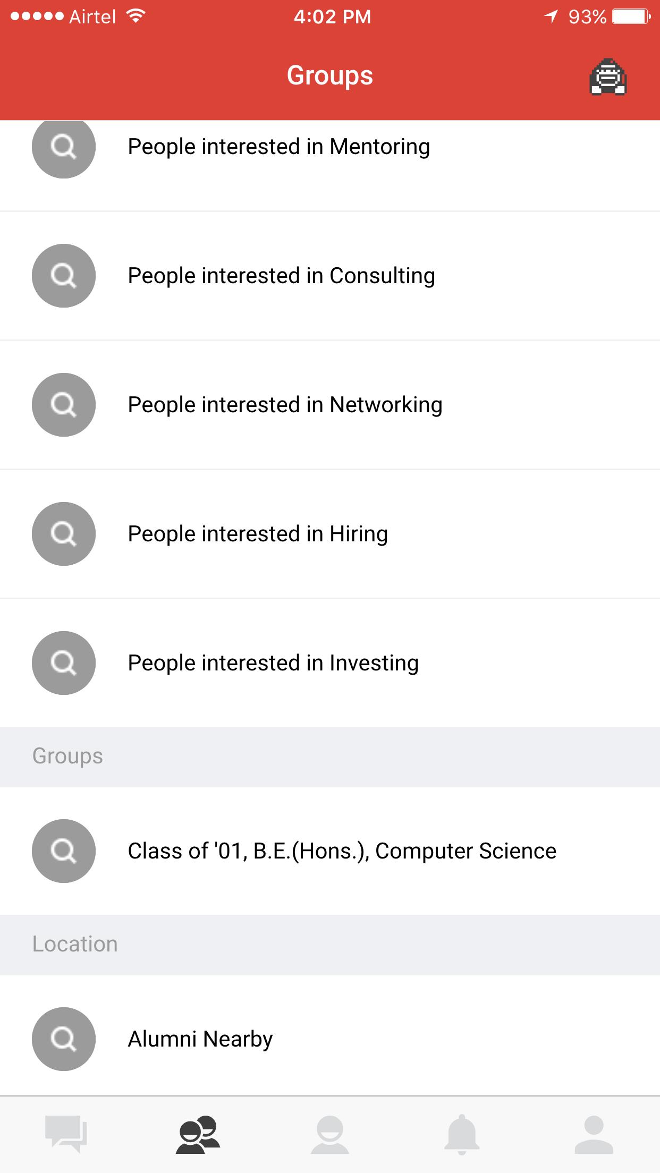Tap search icon beside Hiring row
This screenshot has height=1173, width=660.
64,534
